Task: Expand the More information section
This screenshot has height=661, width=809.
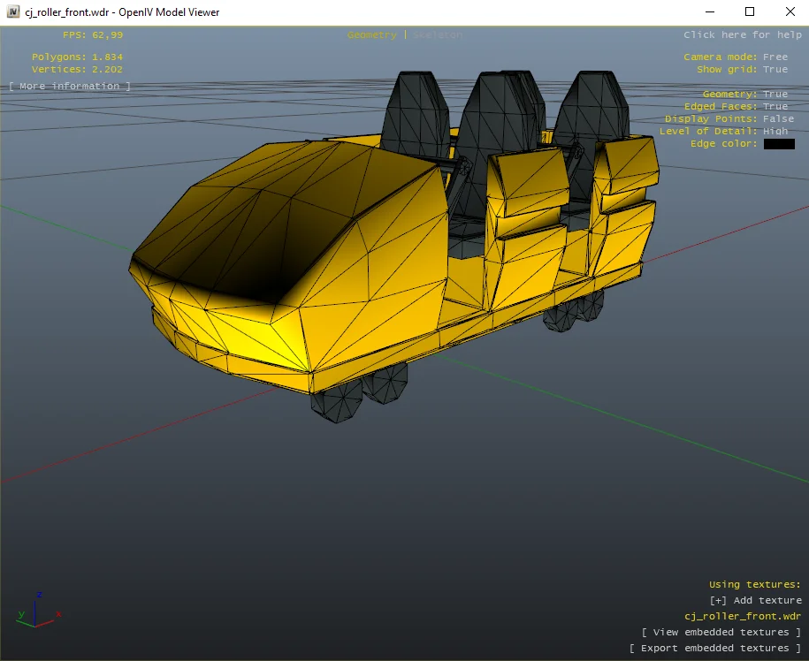Action: point(70,86)
